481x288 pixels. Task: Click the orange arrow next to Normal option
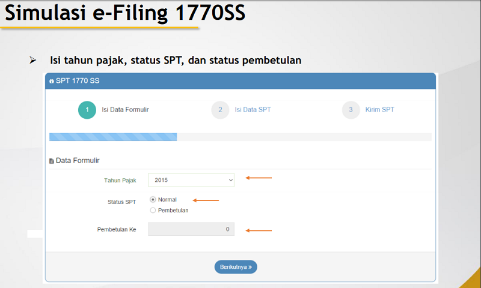pyautogui.click(x=206, y=200)
